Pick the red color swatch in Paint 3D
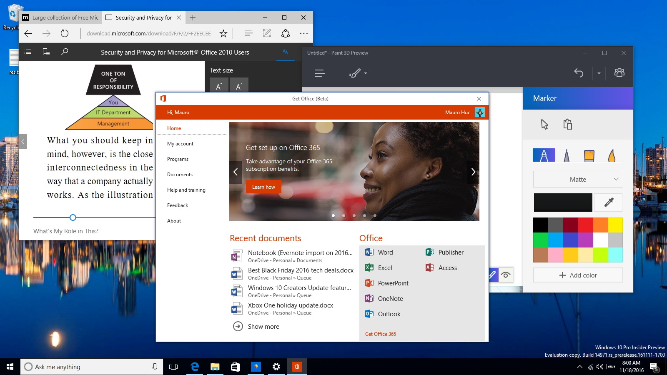 coord(586,225)
